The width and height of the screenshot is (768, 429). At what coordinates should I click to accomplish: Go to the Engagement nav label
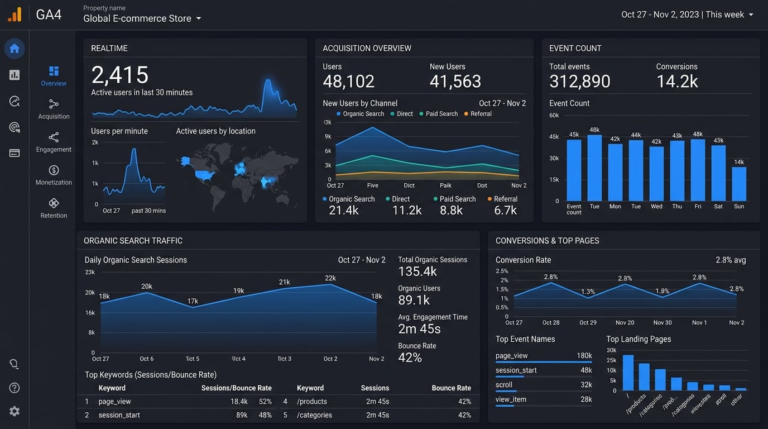click(54, 149)
